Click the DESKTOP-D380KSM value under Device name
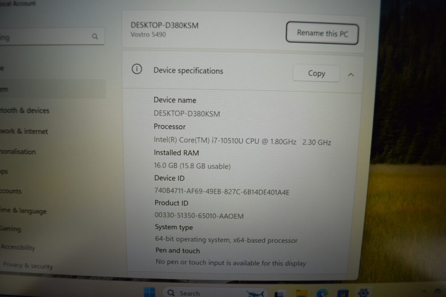Screen dimensions: 446x297 [187, 114]
